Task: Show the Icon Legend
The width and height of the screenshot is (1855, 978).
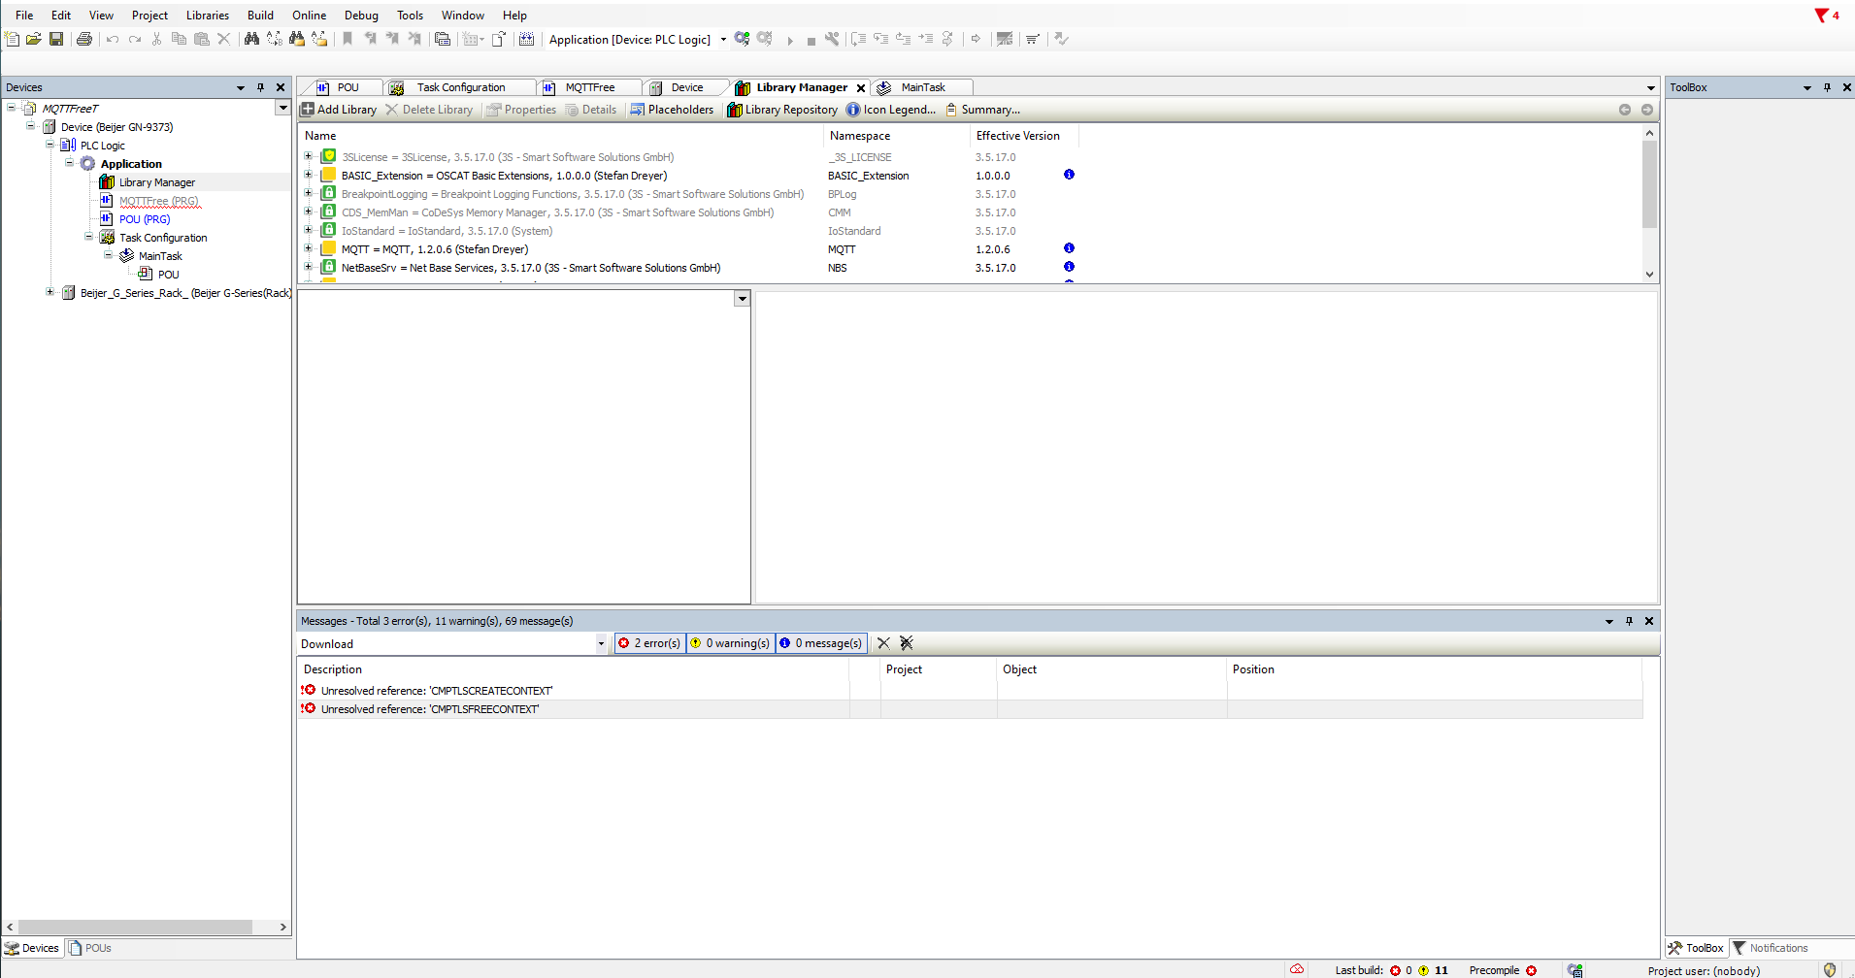Action: 891,110
